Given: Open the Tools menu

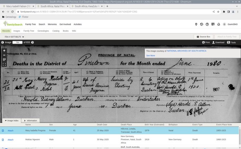Looking at the screenshot, I should click(x=231, y=42).
